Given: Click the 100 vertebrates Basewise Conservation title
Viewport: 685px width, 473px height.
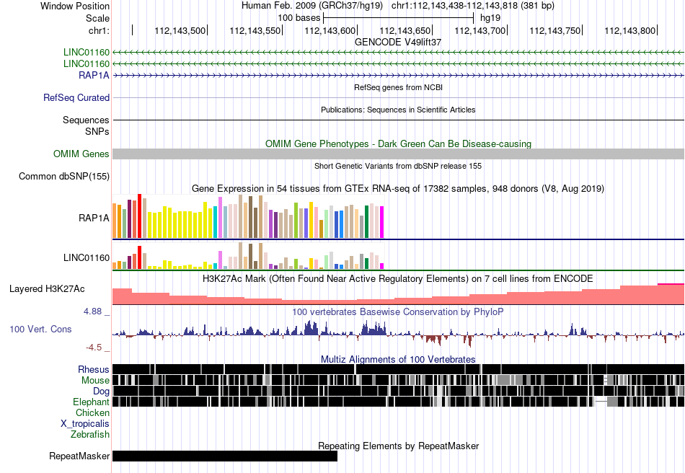Looking at the screenshot, I should (x=398, y=311).
